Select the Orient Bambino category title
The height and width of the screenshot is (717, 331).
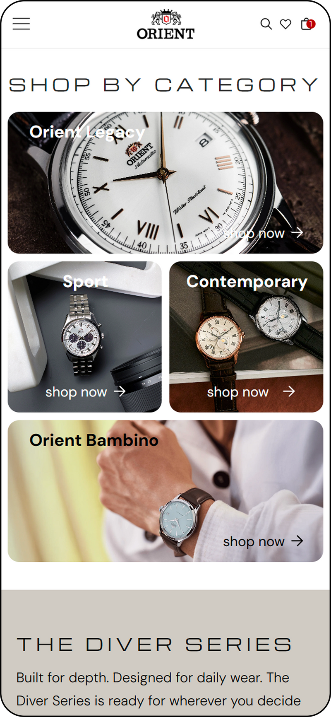tap(94, 440)
